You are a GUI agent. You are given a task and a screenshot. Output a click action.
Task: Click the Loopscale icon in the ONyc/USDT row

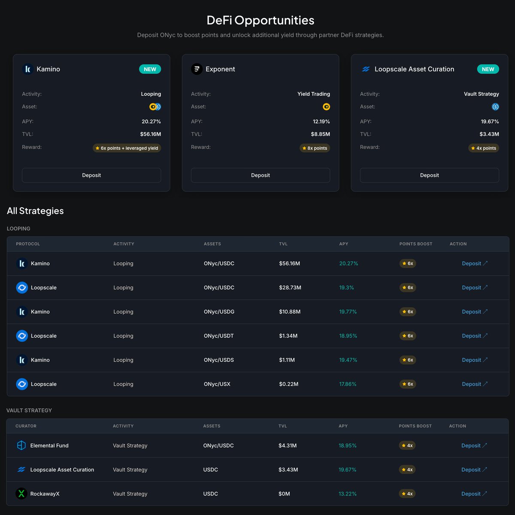(x=22, y=336)
